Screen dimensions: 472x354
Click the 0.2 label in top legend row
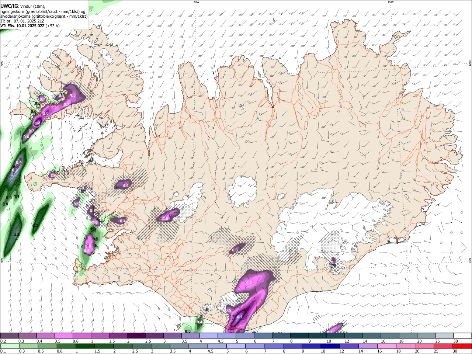click(x=3, y=341)
